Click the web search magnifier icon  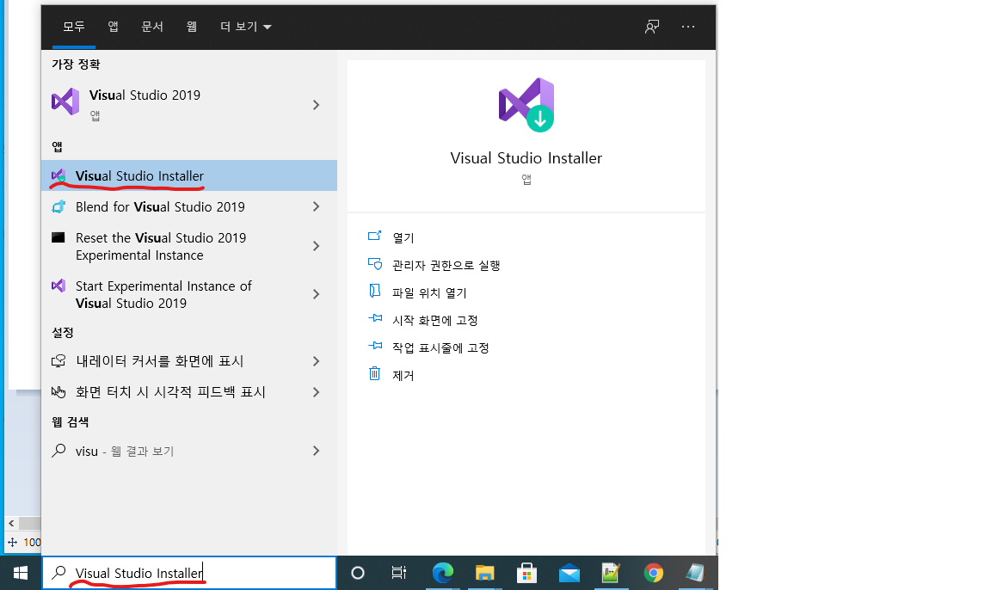(x=58, y=451)
